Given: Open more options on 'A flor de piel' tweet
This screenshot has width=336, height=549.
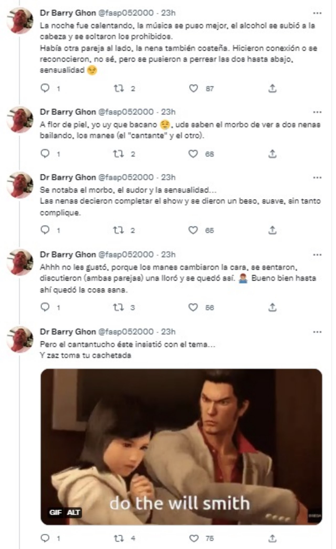Looking at the screenshot, I should click(x=317, y=112).
